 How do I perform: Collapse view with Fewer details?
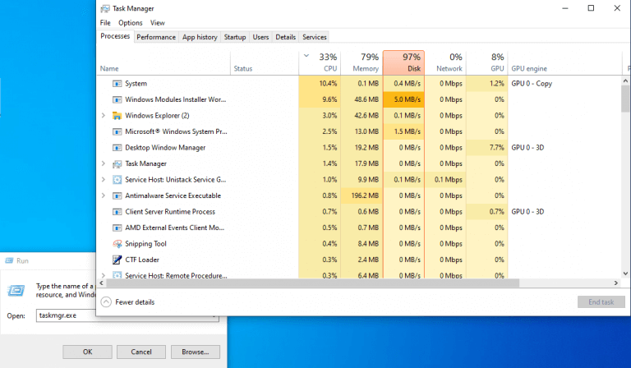(x=127, y=302)
